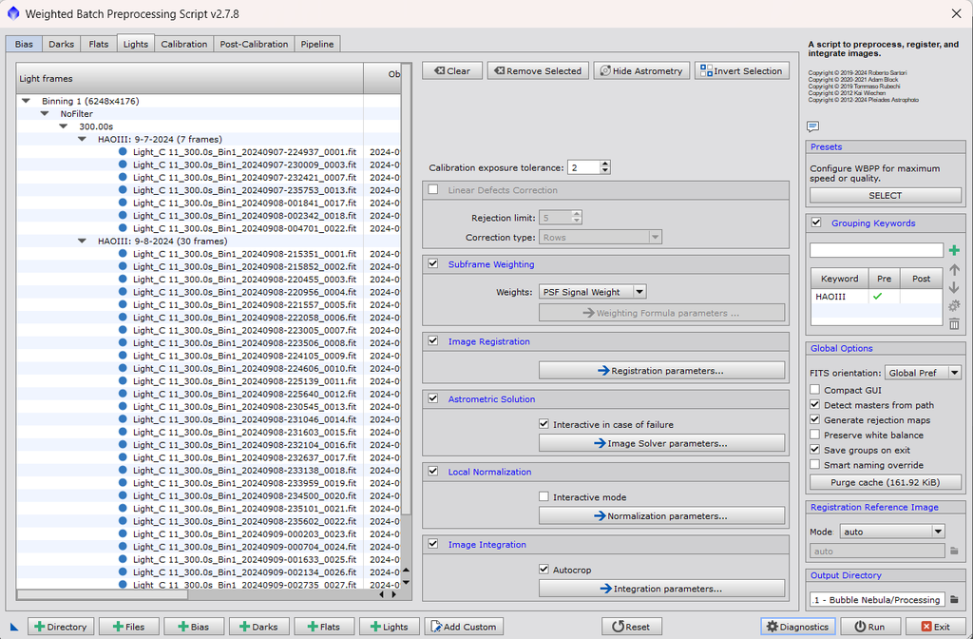Toggle the Local Normalization checkbox
Viewport: 973px width, 639px height.
(433, 472)
